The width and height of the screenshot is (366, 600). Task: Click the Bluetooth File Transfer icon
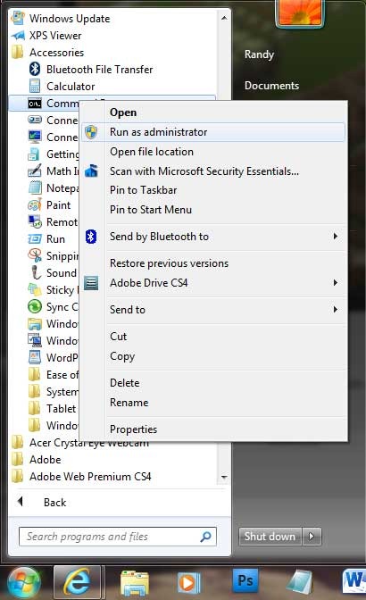point(35,70)
